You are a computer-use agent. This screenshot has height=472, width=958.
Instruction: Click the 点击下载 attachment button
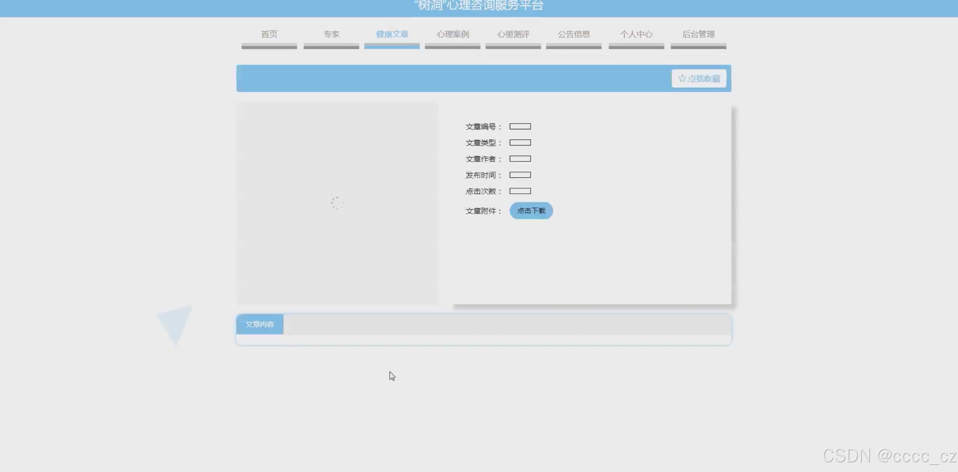531,211
